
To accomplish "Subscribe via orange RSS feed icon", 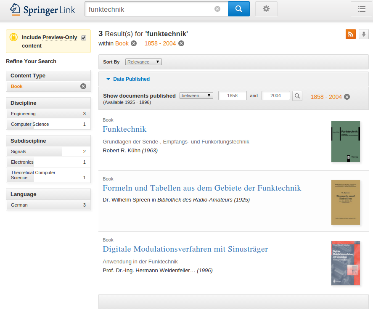I will pyautogui.click(x=350, y=34).
